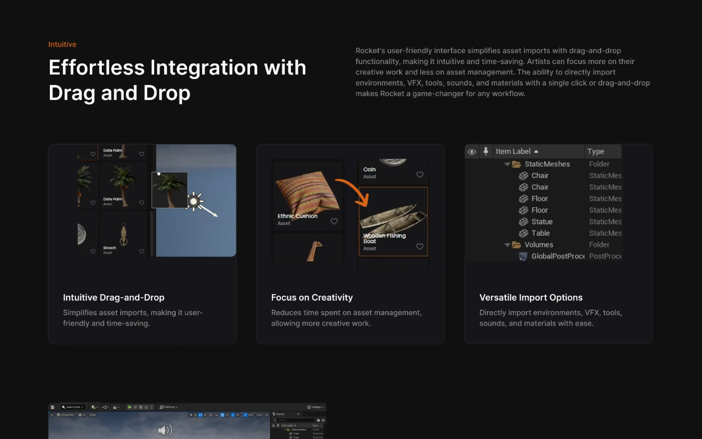Click the heart icon on Ethnic Cushion asset
Viewport: 702px width, 439px height.
pyautogui.click(x=334, y=221)
